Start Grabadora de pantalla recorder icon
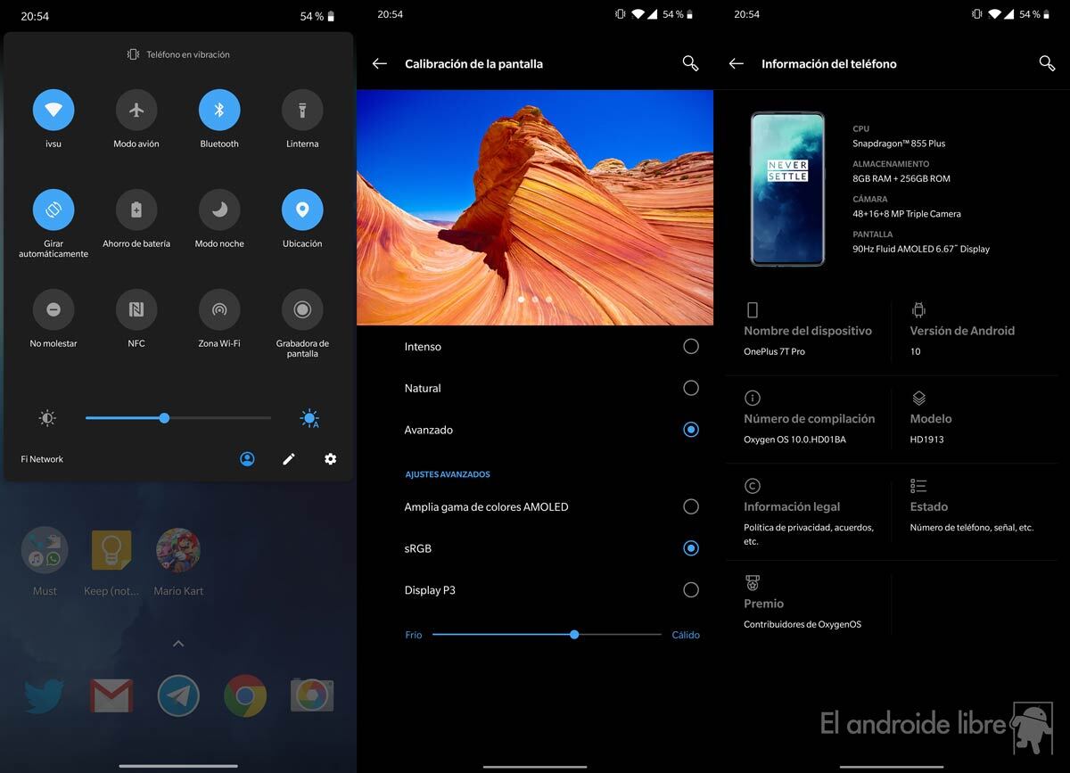Image resolution: width=1070 pixels, height=773 pixels. coord(302,309)
